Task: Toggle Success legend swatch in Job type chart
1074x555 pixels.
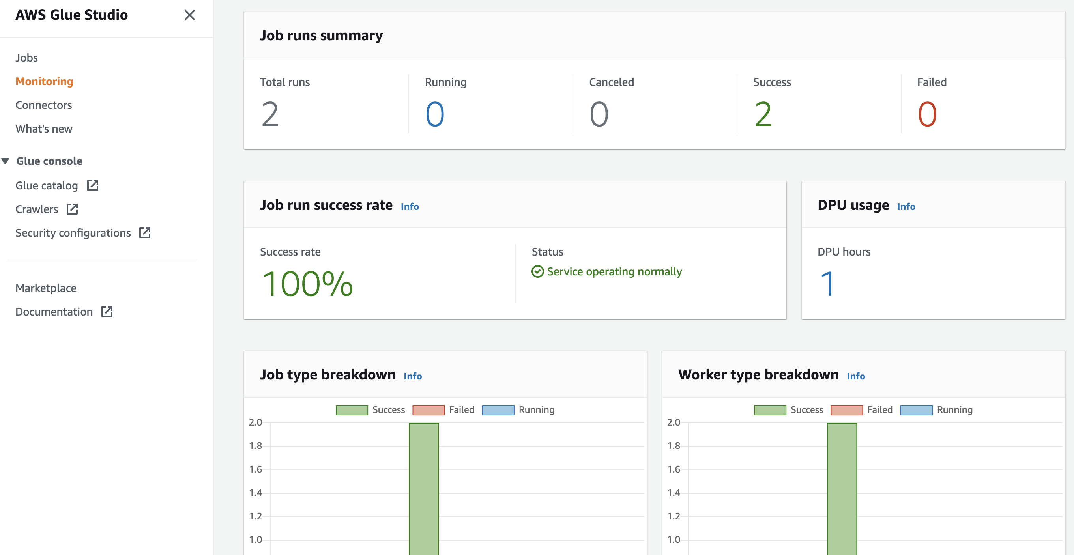Action: pyautogui.click(x=352, y=410)
